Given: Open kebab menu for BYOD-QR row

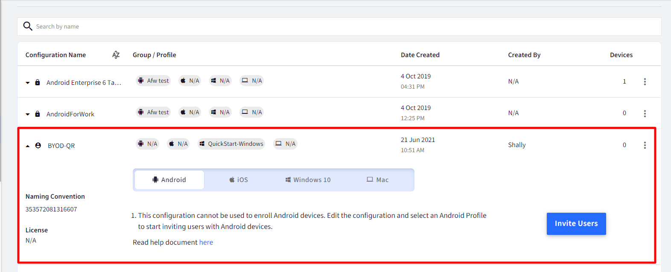Looking at the screenshot, I should click(x=645, y=145).
